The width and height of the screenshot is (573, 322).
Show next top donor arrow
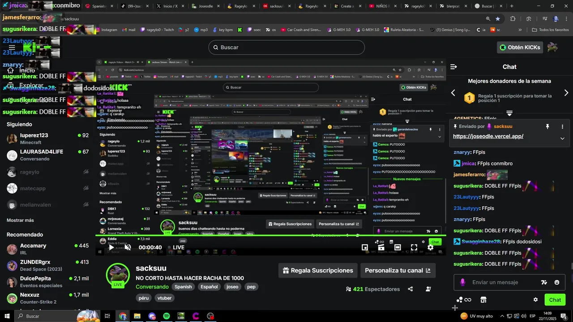coord(566,93)
